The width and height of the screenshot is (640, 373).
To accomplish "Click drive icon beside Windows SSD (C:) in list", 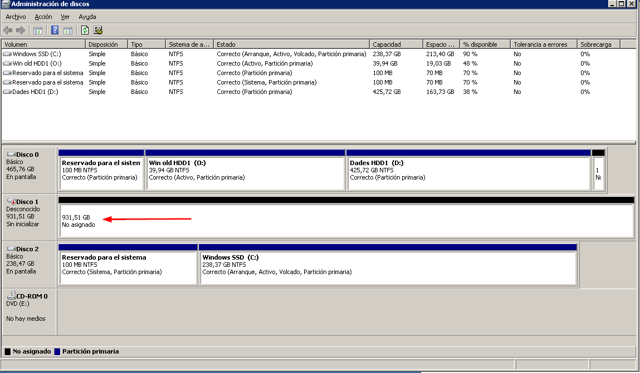I will point(7,54).
